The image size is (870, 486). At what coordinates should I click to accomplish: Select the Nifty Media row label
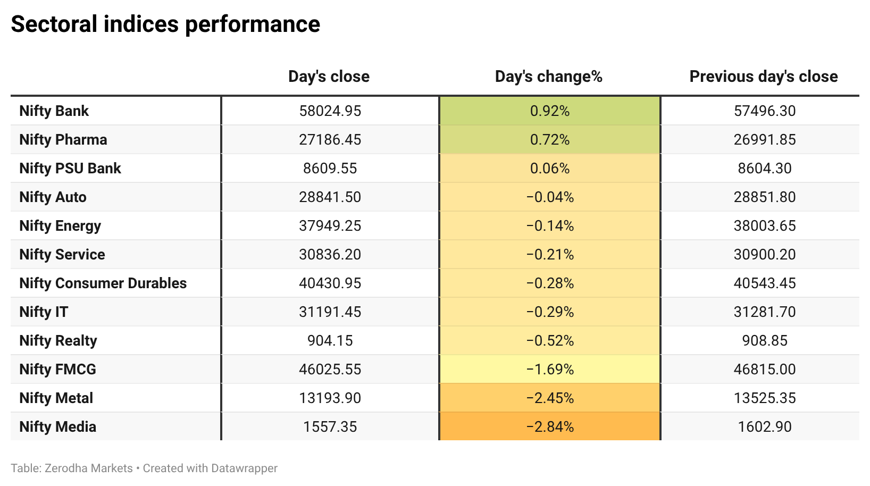[x=58, y=426]
